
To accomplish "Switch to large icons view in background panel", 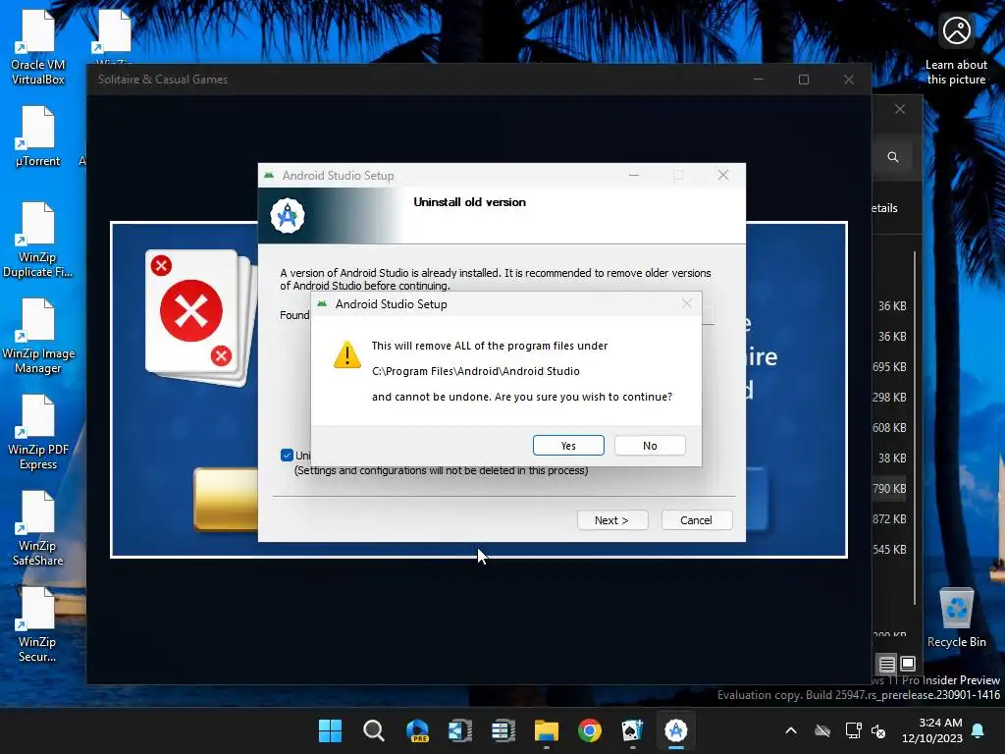I will tap(908, 664).
